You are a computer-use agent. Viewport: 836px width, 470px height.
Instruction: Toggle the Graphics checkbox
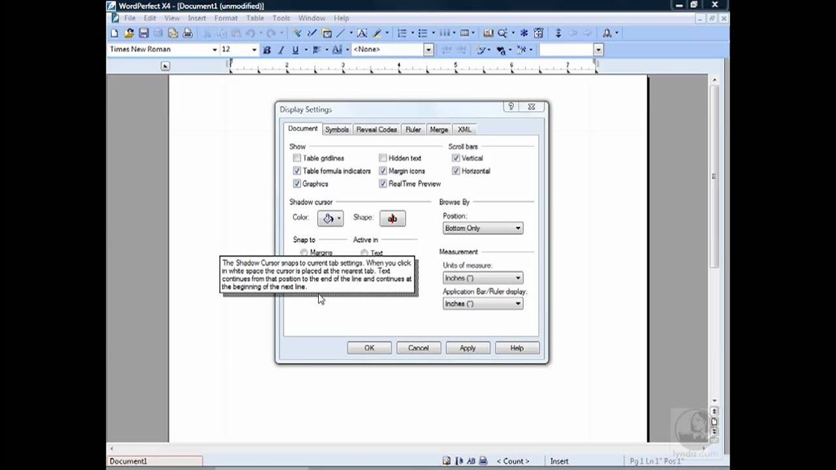[x=297, y=184]
